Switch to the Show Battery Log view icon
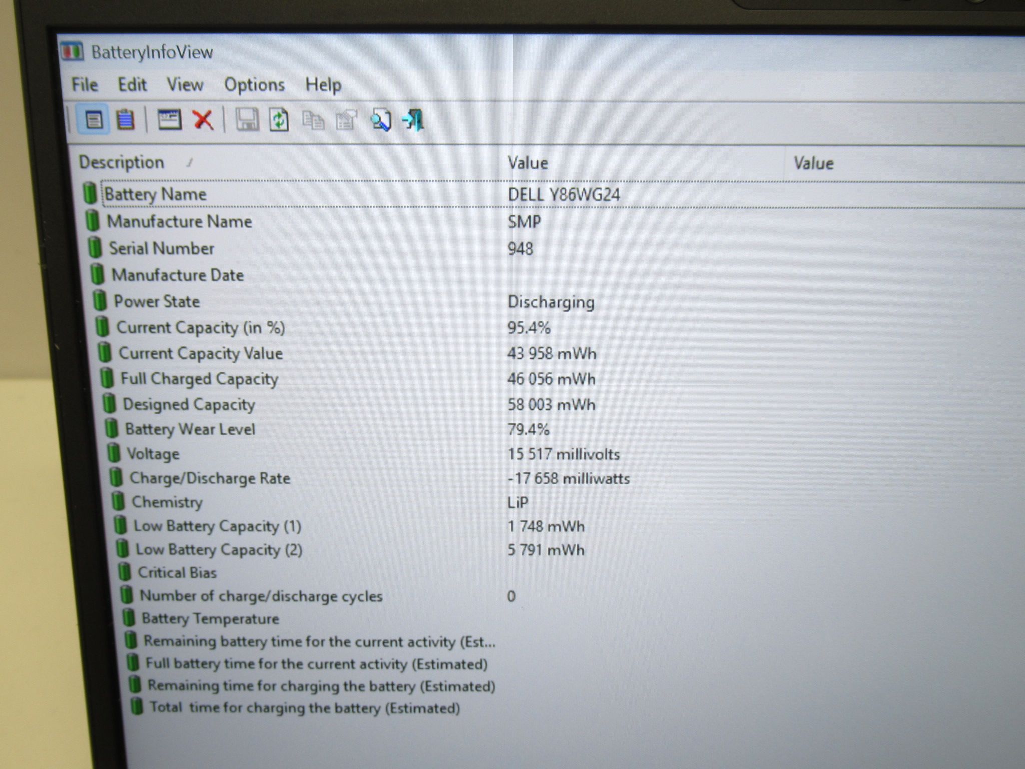Viewport: 1025px width, 769px height. coord(125,120)
